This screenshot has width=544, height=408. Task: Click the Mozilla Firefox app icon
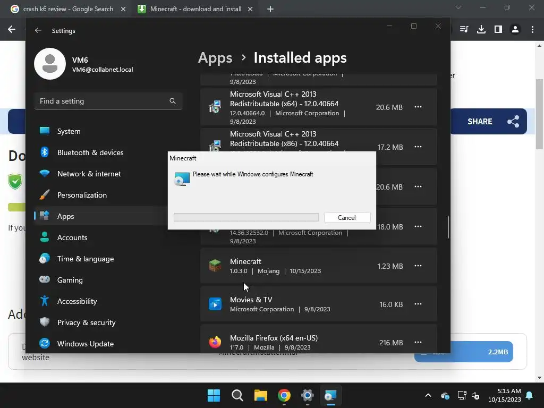[x=215, y=342]
